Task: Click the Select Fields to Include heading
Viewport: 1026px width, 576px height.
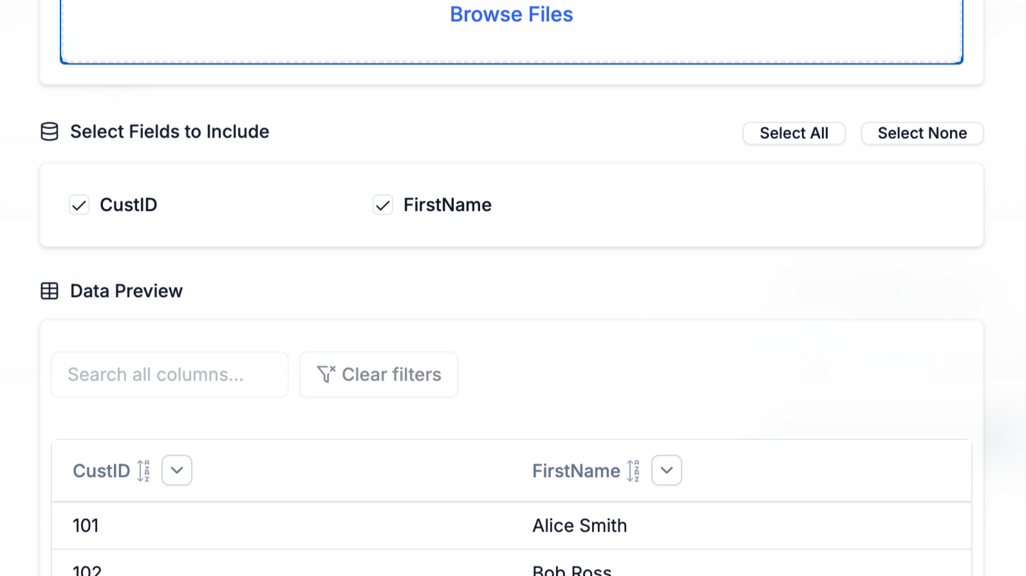Action: coord(169,131)
